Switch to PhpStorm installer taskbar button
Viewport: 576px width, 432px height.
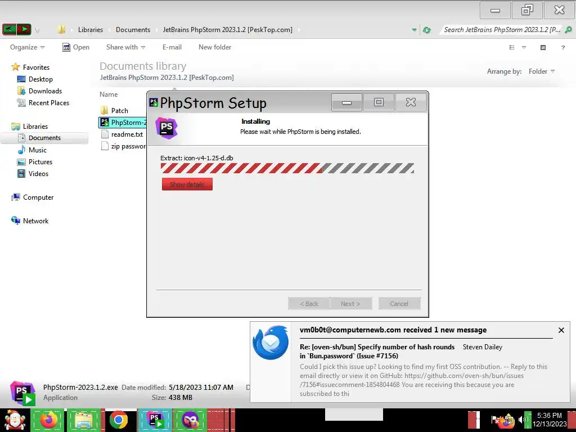pyautogui.click(x=155, y=420)
